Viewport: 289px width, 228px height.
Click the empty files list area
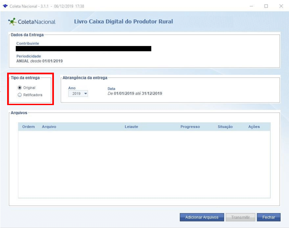click(144, 164)
